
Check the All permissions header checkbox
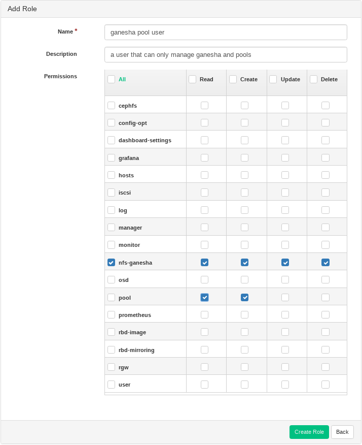pyautogui.click(x=111, y=79)
